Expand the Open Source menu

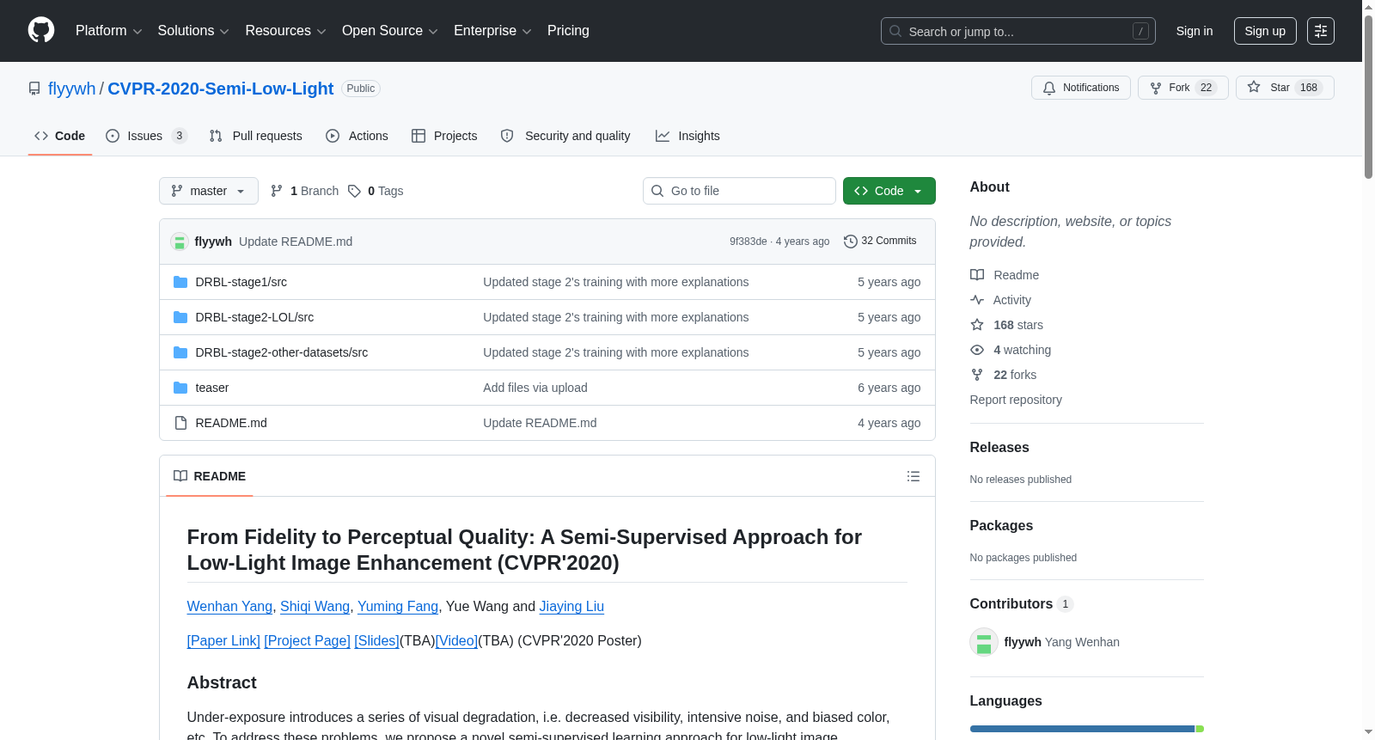pyautogui.click(x=390, y=31)
